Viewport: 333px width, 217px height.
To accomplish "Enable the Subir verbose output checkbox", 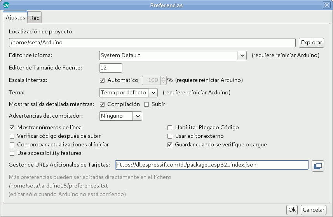I will (x=146, y=104).
